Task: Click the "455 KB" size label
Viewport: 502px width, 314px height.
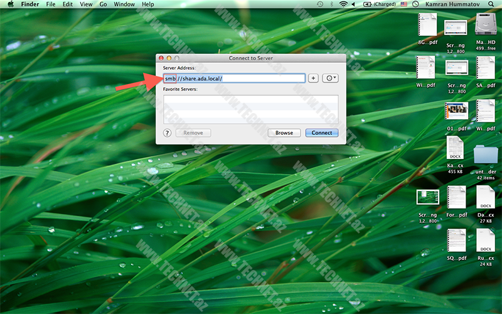Action: pos(455,171)
